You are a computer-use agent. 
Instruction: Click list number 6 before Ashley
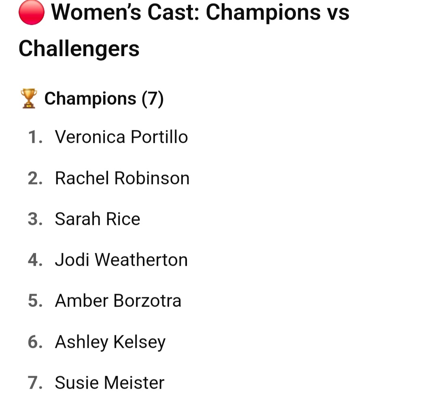point(35,342)
